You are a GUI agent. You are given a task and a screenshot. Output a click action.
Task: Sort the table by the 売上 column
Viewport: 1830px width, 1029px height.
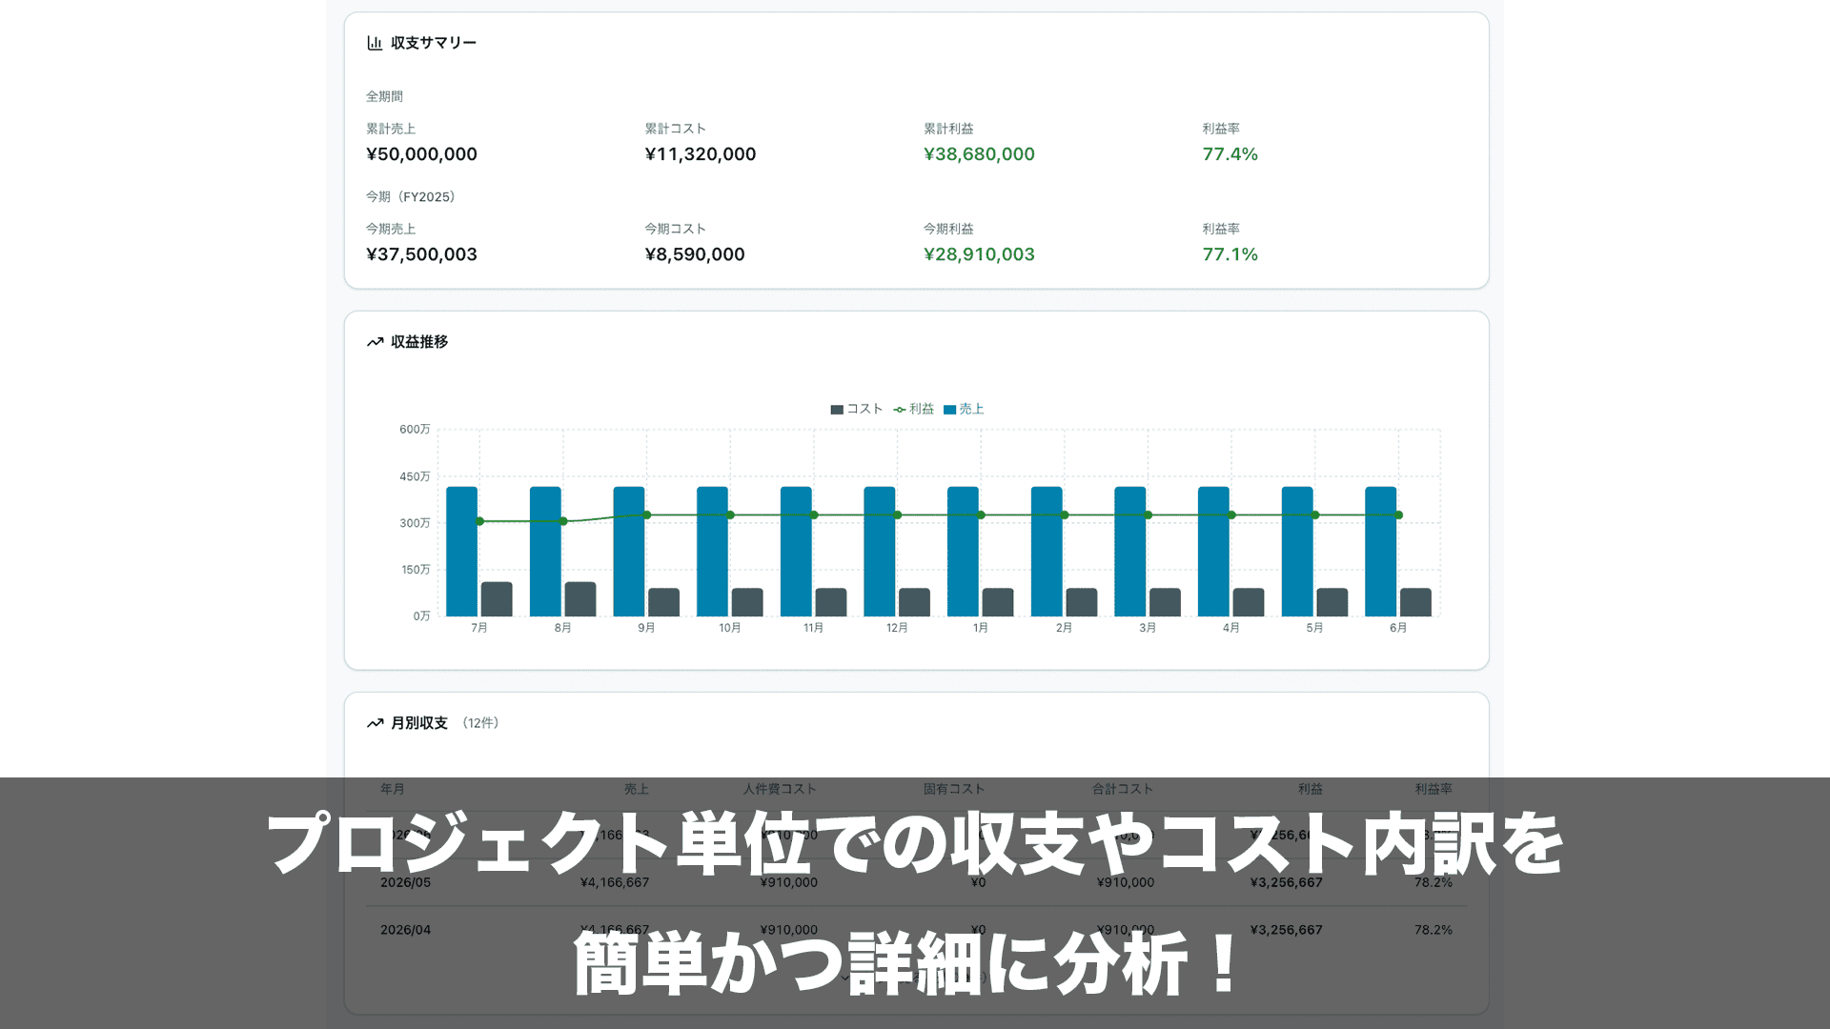[637, 789]
